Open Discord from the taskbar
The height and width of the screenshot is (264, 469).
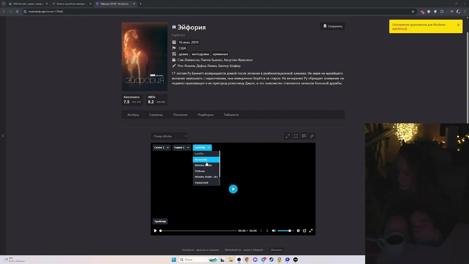tap(255, 260)
